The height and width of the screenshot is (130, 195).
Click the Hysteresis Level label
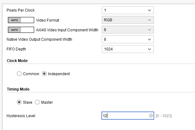point(21,116)
